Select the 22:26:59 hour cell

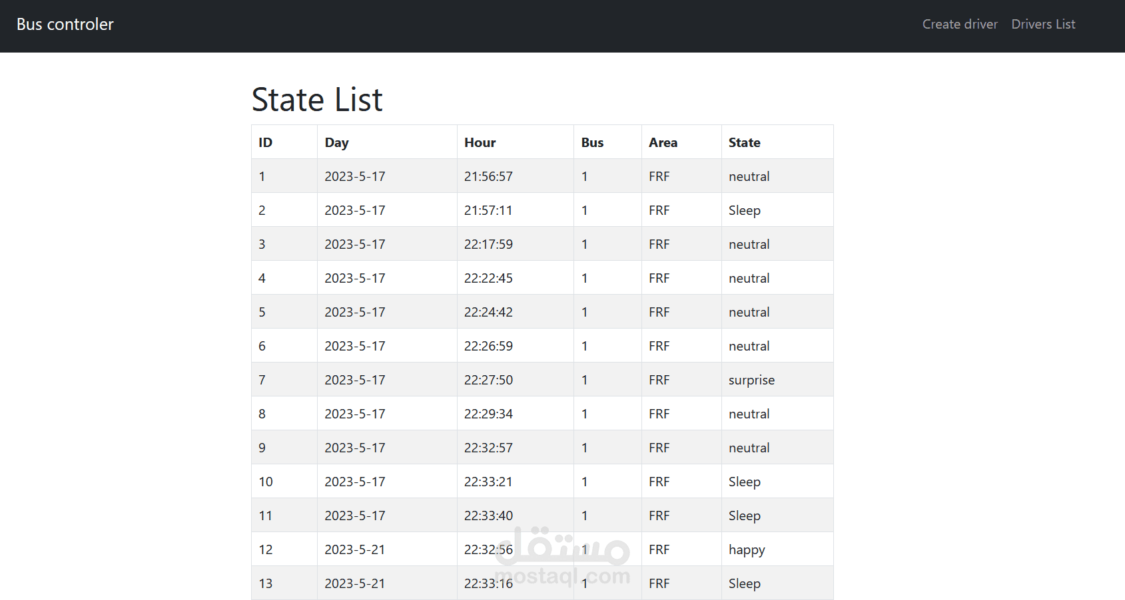488,346
